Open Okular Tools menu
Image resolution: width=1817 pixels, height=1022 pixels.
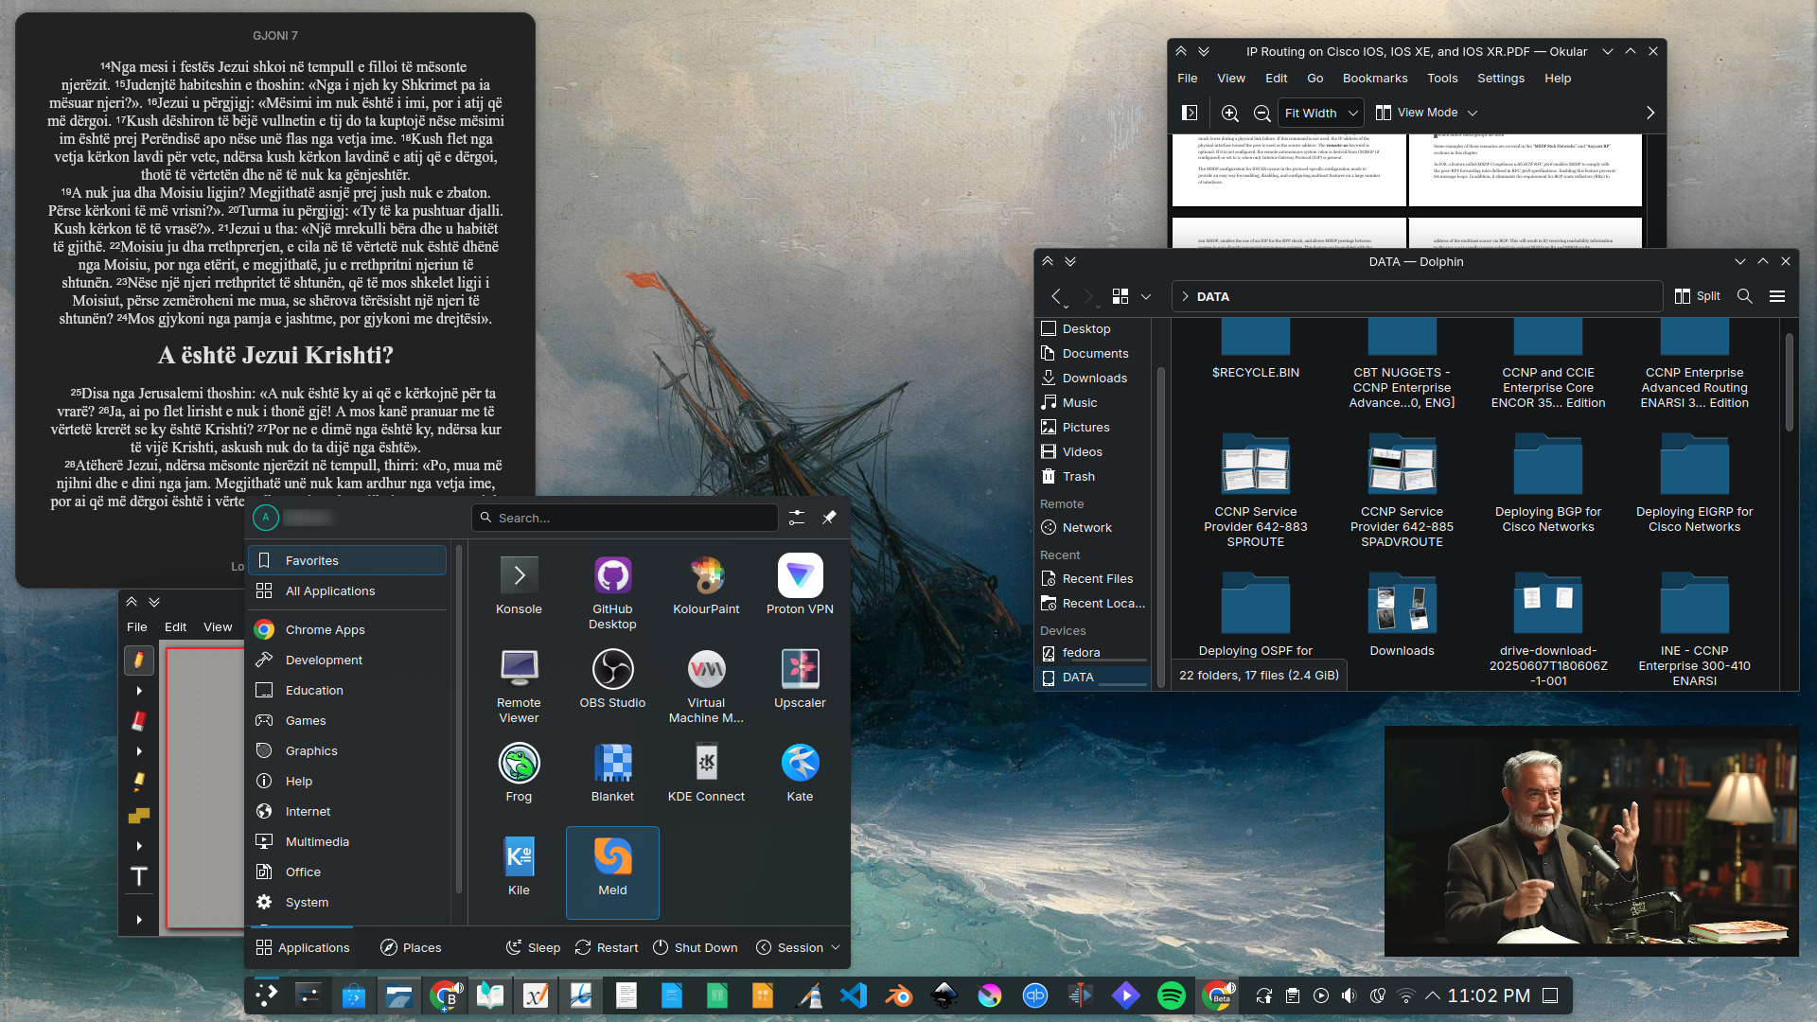point(1442,79)
